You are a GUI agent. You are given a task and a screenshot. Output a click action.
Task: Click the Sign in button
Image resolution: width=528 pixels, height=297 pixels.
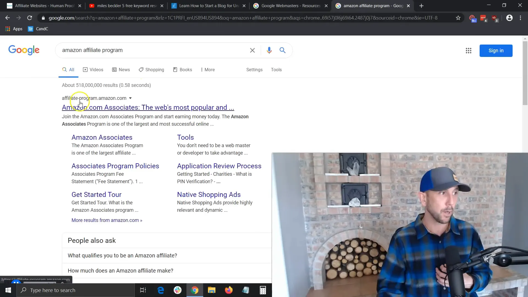tap(496, 51)
